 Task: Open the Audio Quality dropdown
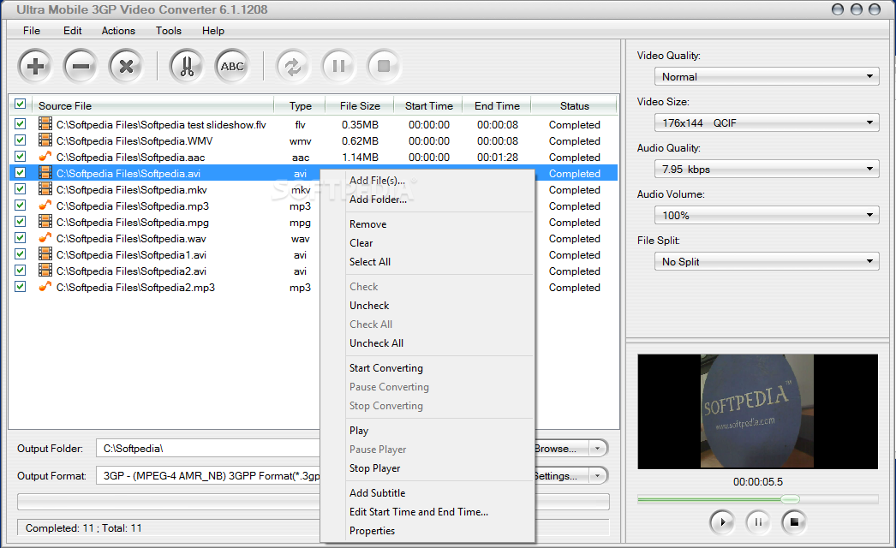coord(767,169)
